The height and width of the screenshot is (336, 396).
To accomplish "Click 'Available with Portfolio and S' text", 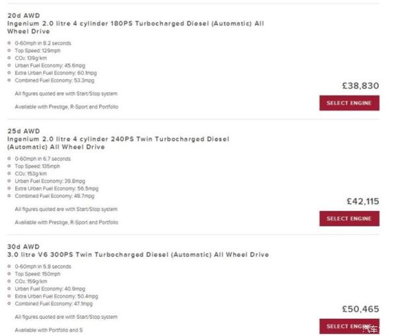I will [x=49, y=330].
